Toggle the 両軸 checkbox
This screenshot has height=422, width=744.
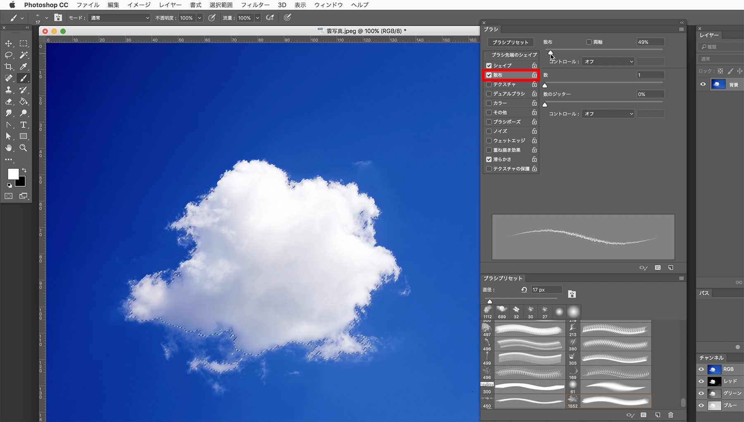[x=589, y=42]
